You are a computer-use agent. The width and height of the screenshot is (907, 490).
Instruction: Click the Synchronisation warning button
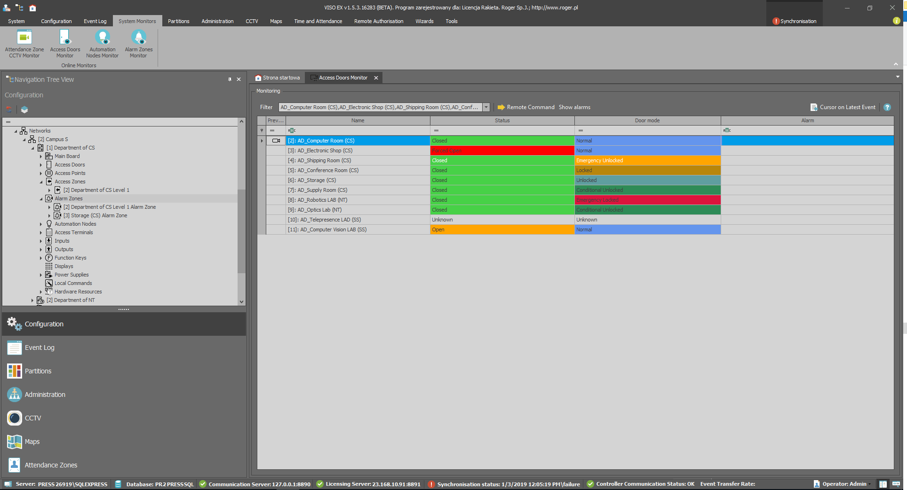click(795, 21)
